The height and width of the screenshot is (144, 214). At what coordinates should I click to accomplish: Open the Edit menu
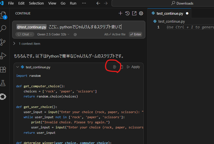click(x=21, y=3)
